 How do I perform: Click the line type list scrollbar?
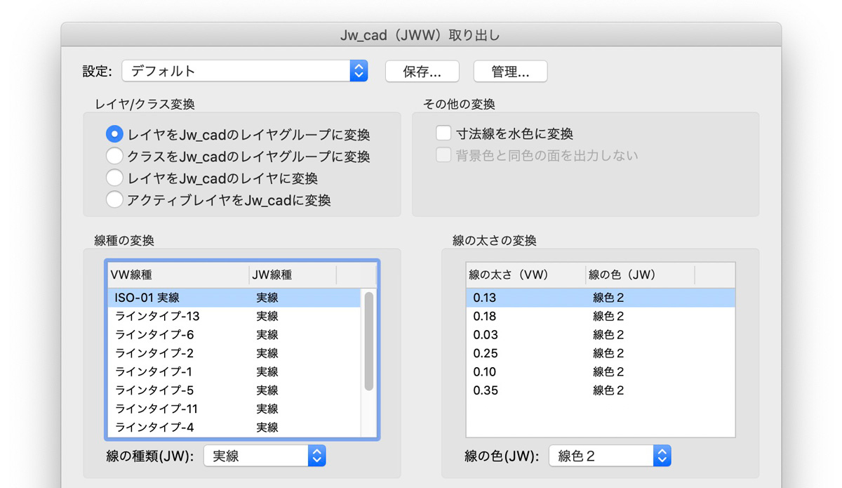tap(368, 341)
